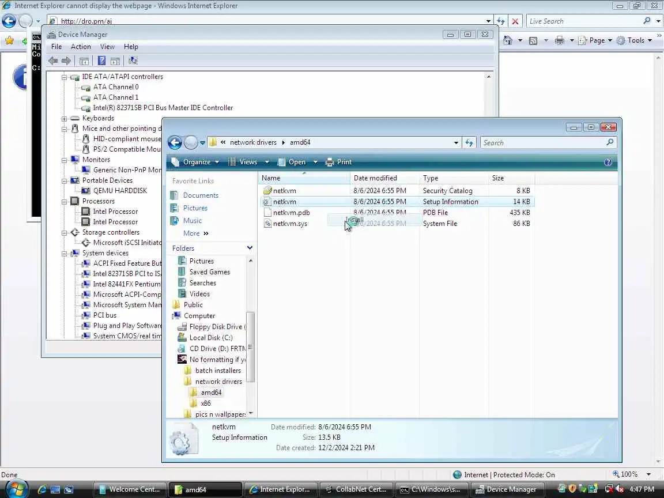Image resolution: width=664 pixels, height=498 pixels.
Task: Click Internet Explorer Favorites star icon
Action: [x=9, y=40]
